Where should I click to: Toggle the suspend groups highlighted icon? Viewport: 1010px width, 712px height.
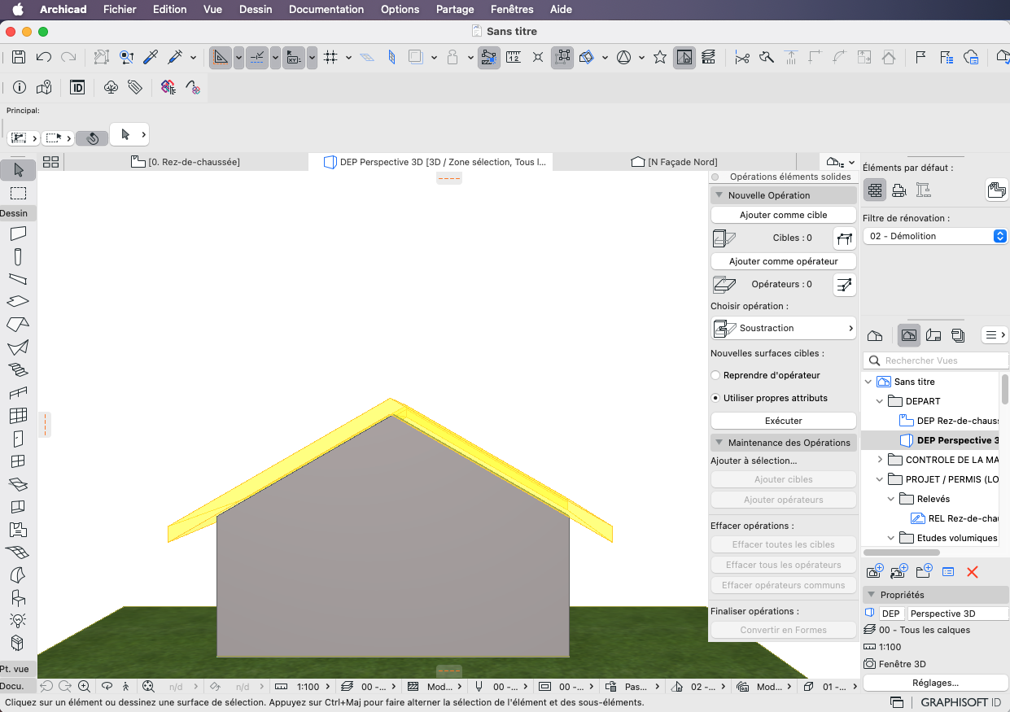562,57
